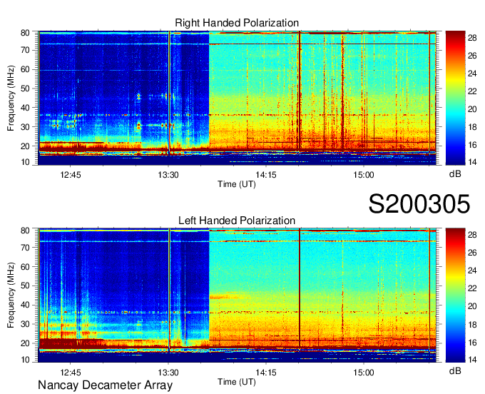
Task: Click "Frequency (MHz)" axis label of Left Handed plot
Action: click(x=11, y=295)
